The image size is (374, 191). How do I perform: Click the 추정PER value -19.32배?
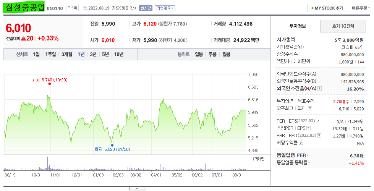click(339, 129)
